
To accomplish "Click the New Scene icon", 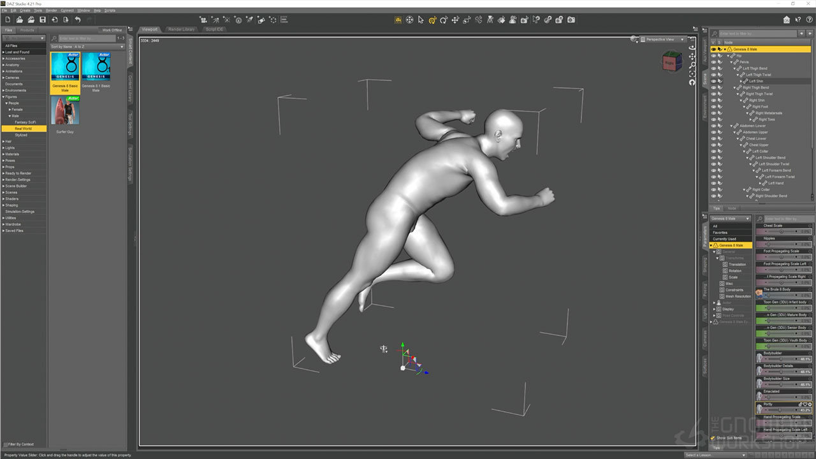I will pyautogui.click(x=7, y=20).
